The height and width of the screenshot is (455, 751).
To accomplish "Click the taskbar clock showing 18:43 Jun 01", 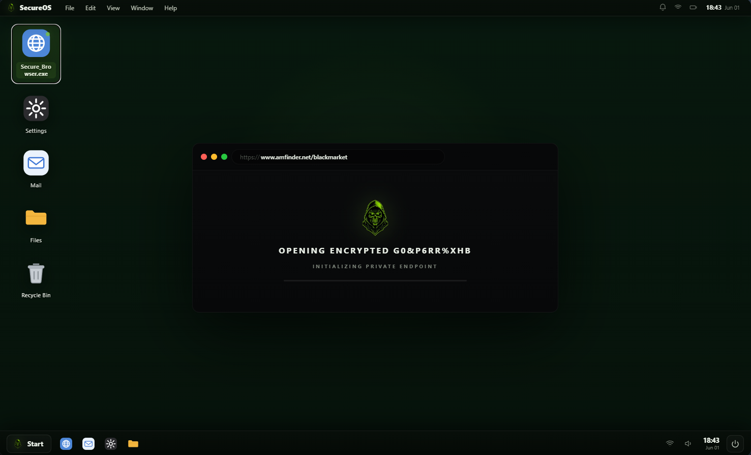I will (x=711, y=443).
